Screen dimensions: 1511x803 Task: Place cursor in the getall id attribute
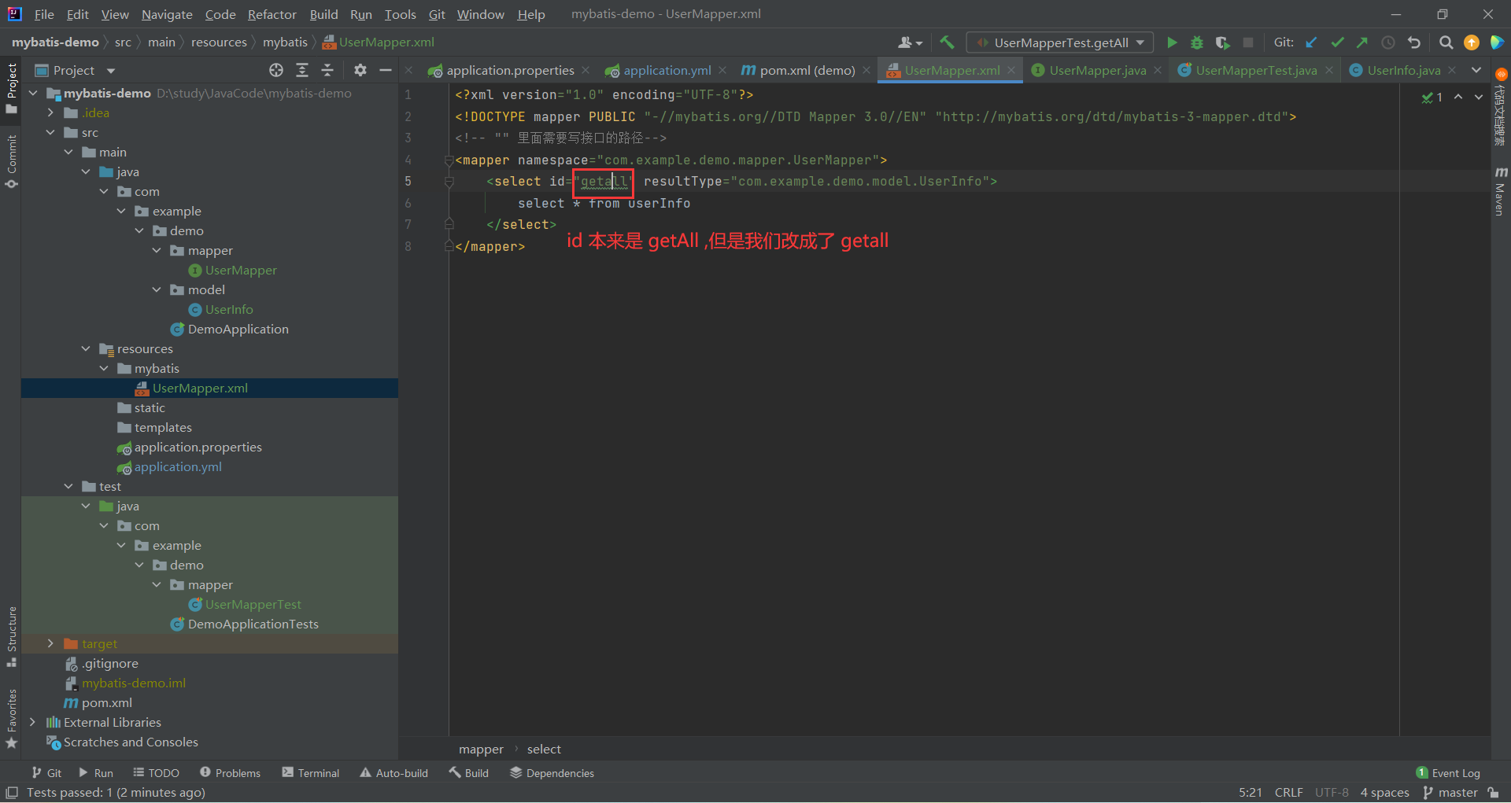pyautogui.click(x=604, y=182)
